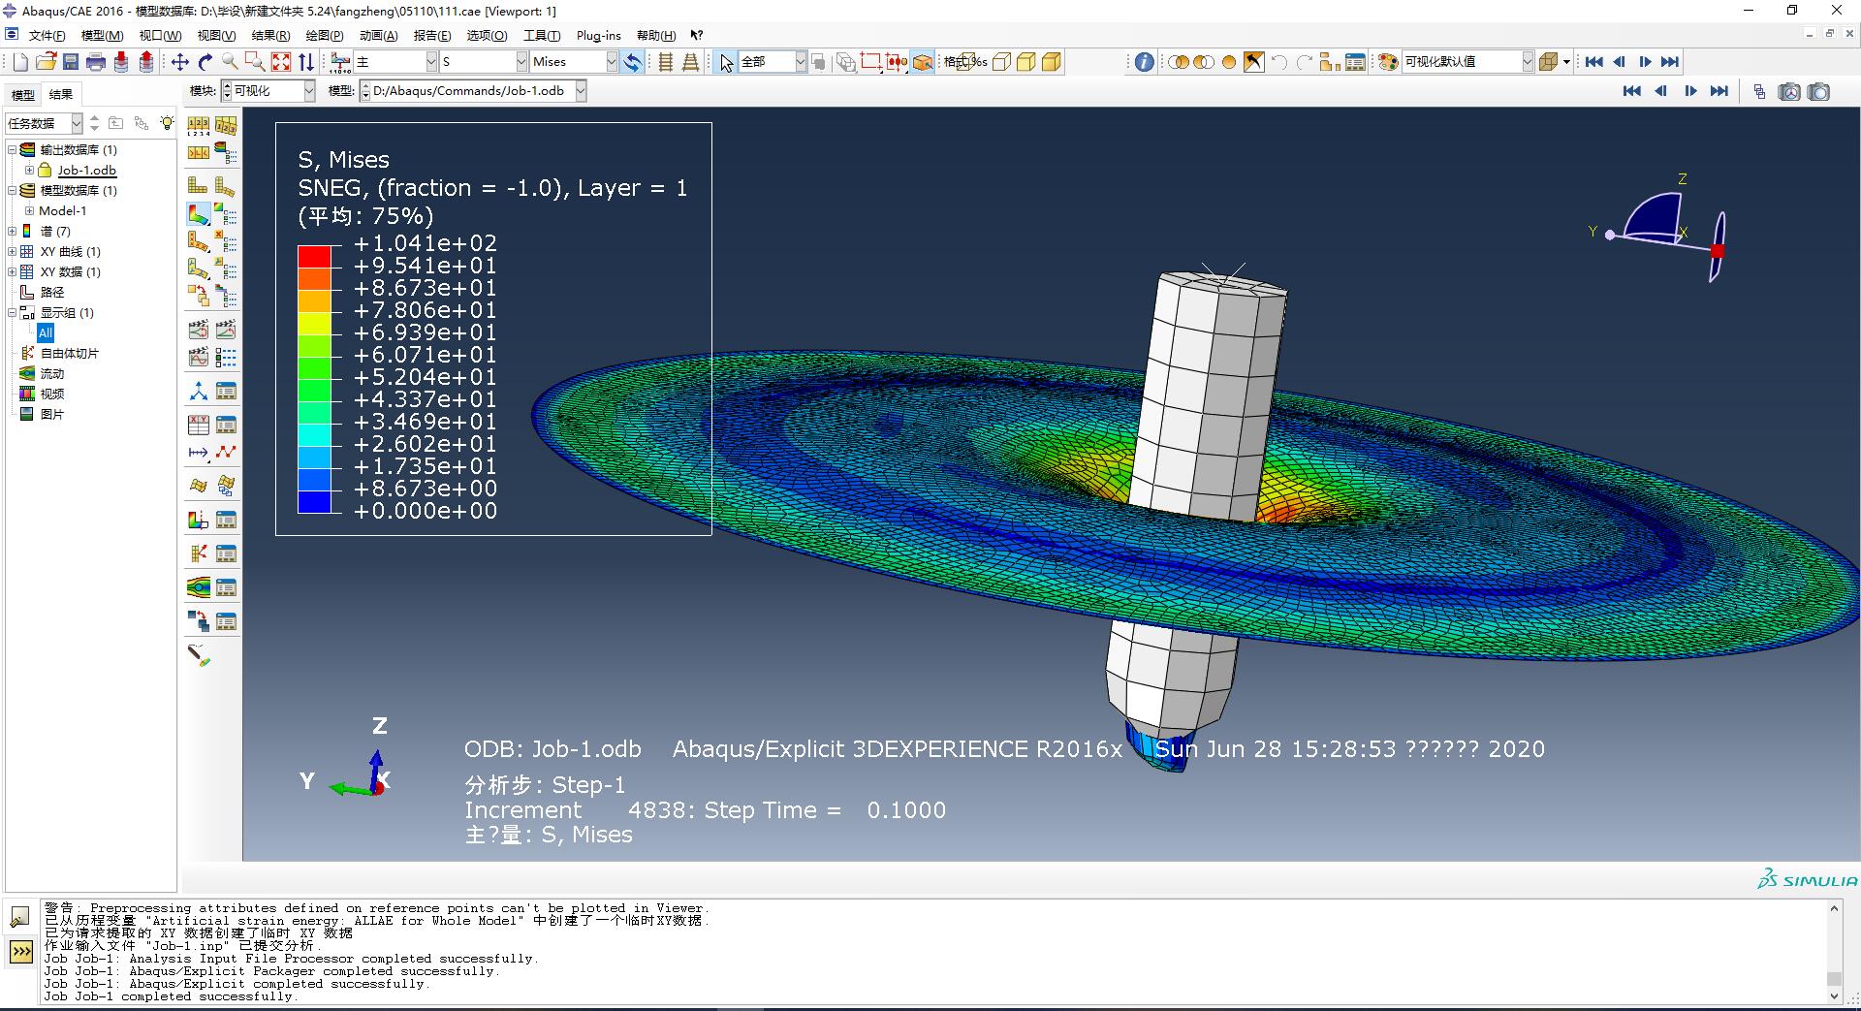Switch to the 模型 tab

pyautogui.click(x=22, y=95)
